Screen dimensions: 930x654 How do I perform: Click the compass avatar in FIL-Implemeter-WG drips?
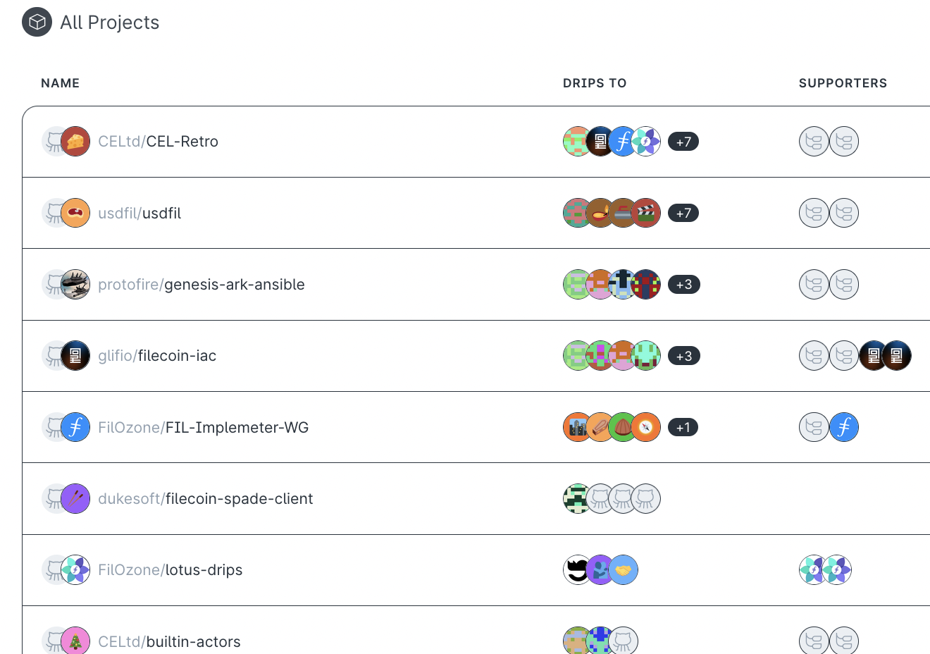click(x=646, y=427)
